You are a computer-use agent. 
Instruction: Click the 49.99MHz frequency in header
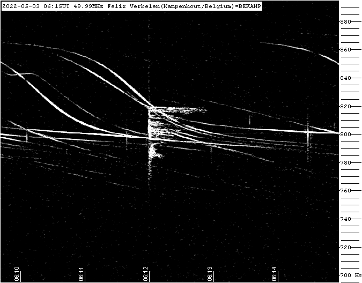click(x=88, y=6)
